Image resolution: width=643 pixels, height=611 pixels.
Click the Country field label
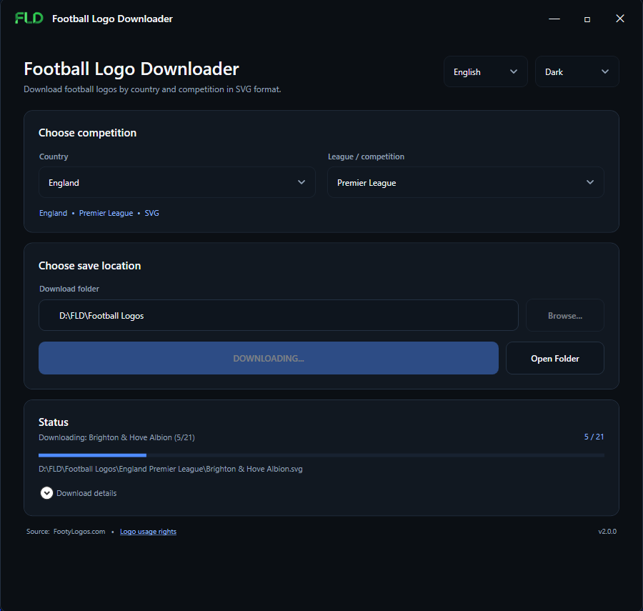coord(54,157)
